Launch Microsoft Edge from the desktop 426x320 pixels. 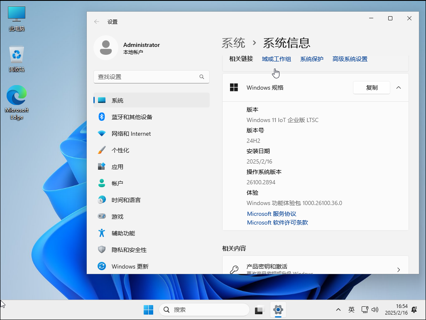click(x=17, y=103)
